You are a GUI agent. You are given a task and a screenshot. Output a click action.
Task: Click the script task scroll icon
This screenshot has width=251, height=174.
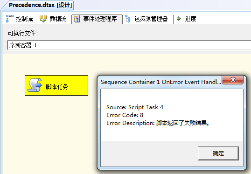click(35, 85)
